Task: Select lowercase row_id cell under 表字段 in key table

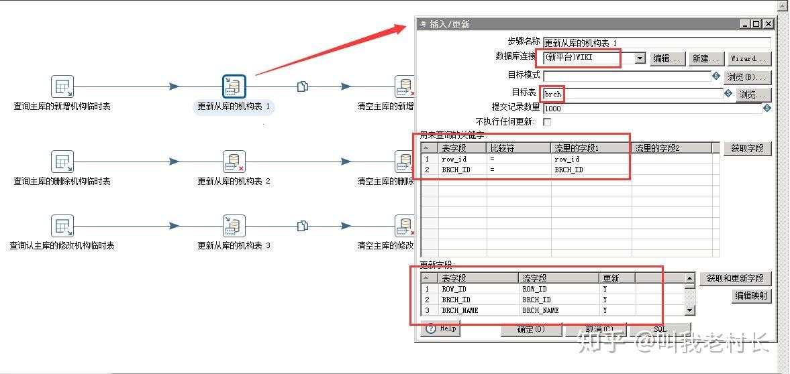Action: [x=462, y=159]
